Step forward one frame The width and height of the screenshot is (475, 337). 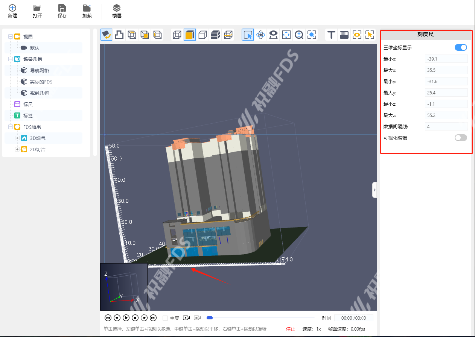point(144,318)
